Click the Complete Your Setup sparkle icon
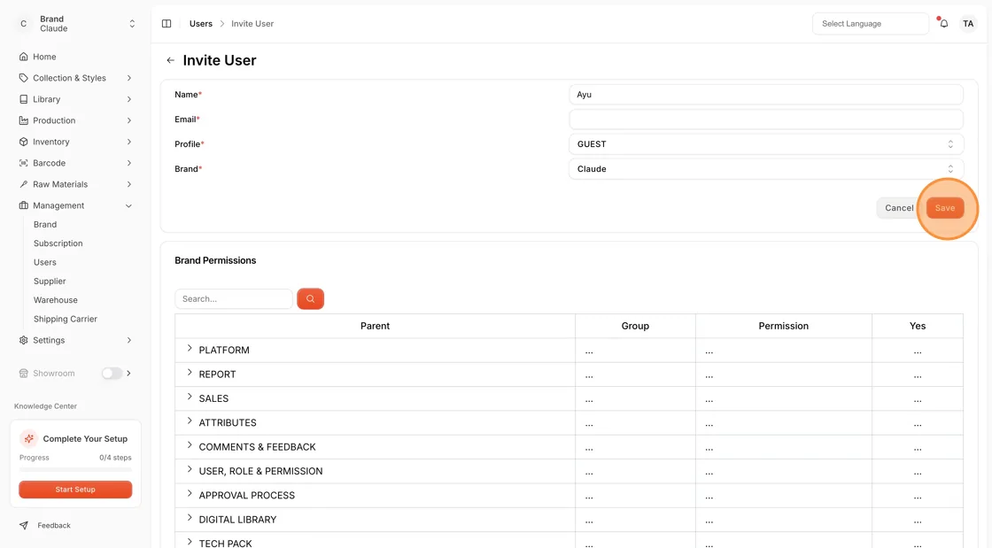The image size is (992, 548). pyautogui.click(x=28, y=438)
